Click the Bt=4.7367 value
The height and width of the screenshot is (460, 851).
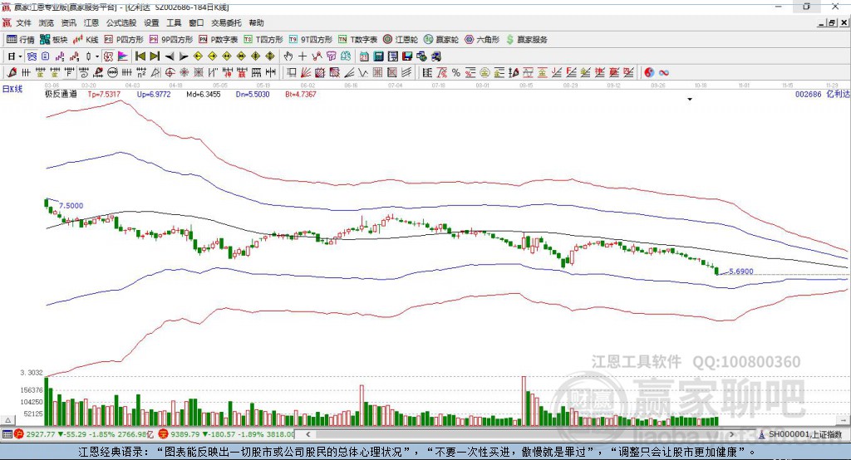301,95
